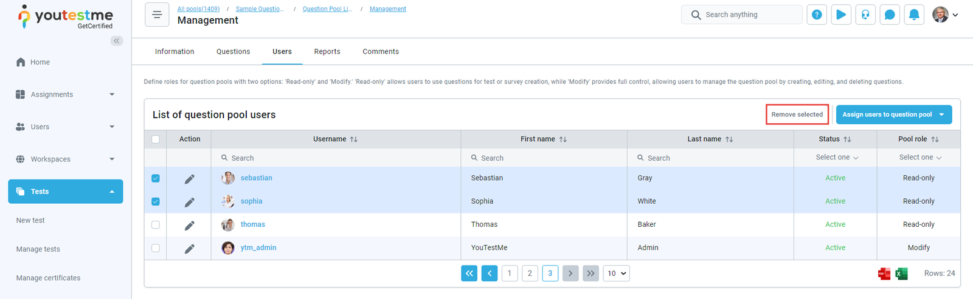The height and width of the screenshot is (299, 973).
Task: Check the checkbox for thomas
Action: [x=156, y=225]
